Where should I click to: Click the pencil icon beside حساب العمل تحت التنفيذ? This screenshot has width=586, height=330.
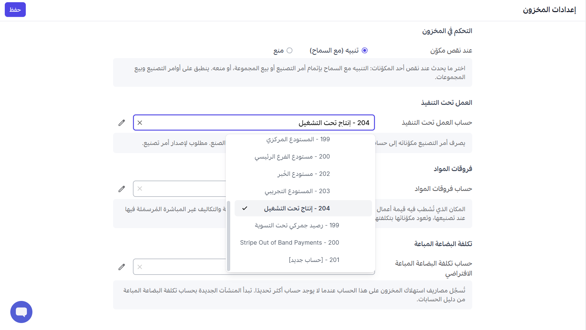pyautogui.click(x=122, y=123)
